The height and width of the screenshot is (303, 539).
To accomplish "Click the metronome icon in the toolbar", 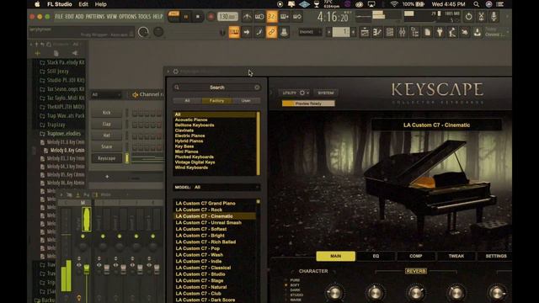I will coord(247,17).
